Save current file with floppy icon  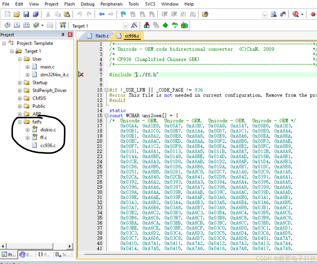(26, 14)
